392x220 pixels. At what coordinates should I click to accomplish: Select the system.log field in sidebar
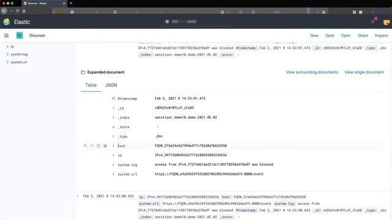pyautogui.click(x=19, y=54)
